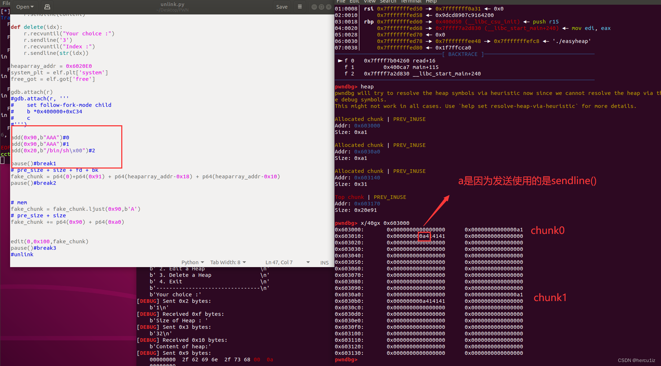Screen dimensions: 661x366
Task: Open the Search menu in the terminal
Action: 388,2
